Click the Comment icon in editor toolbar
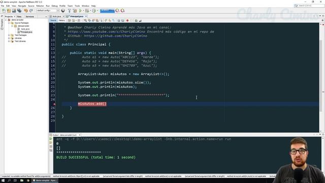Screen dimensions: 325x183 tap(136, 20)
